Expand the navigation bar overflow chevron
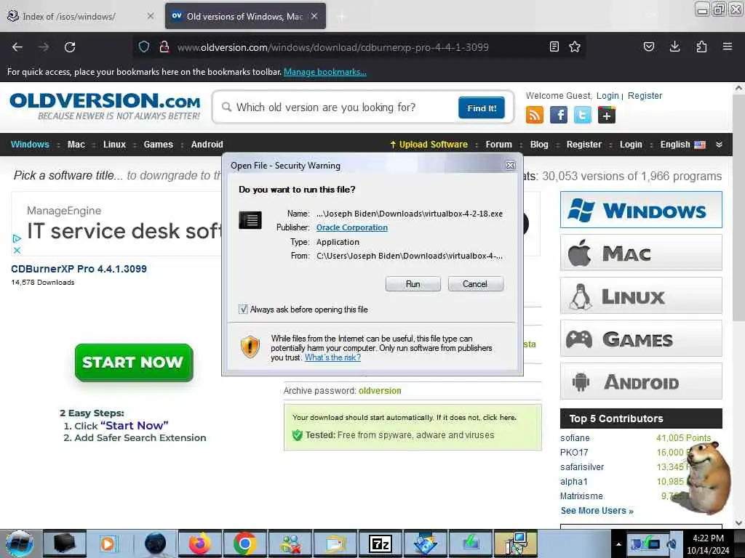Image resolution: width=745 pixels, height=558 pixels. tap(720, 145)
